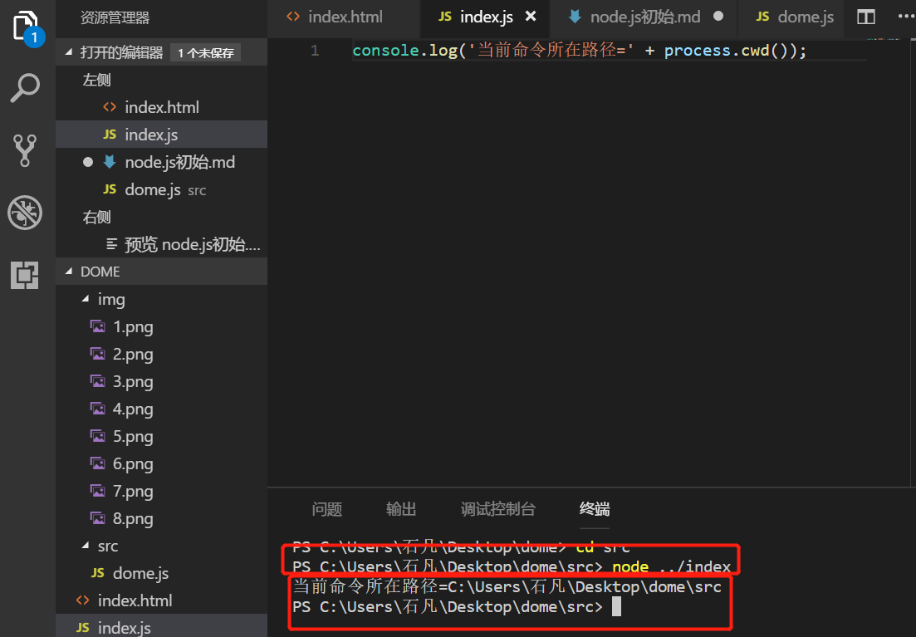The width and height of the screenshot is (916, 637).
Task: Collapse the open editors section
Action: (x=70, y=52)
